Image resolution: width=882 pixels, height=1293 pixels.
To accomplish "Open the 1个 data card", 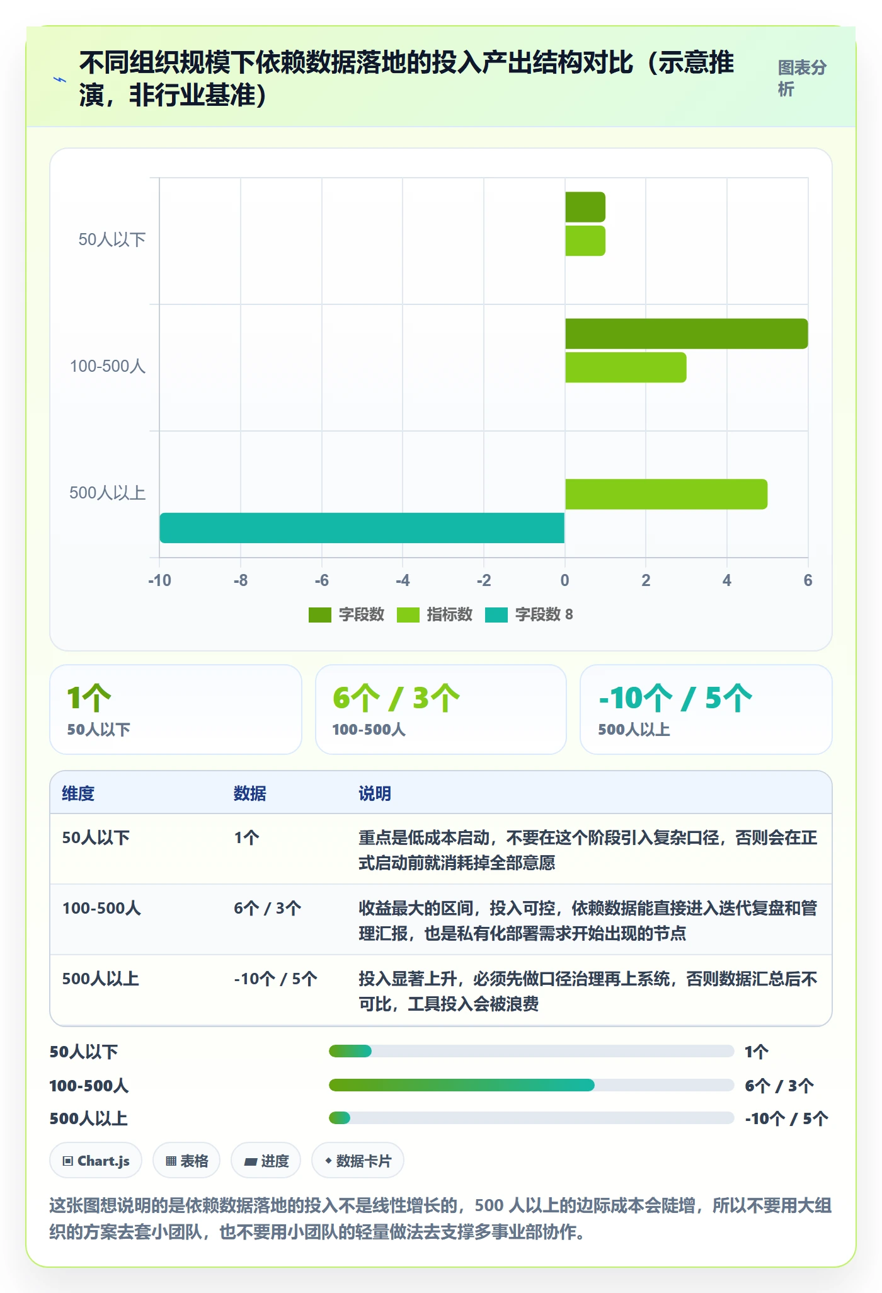I will click(x=176, y=710).
